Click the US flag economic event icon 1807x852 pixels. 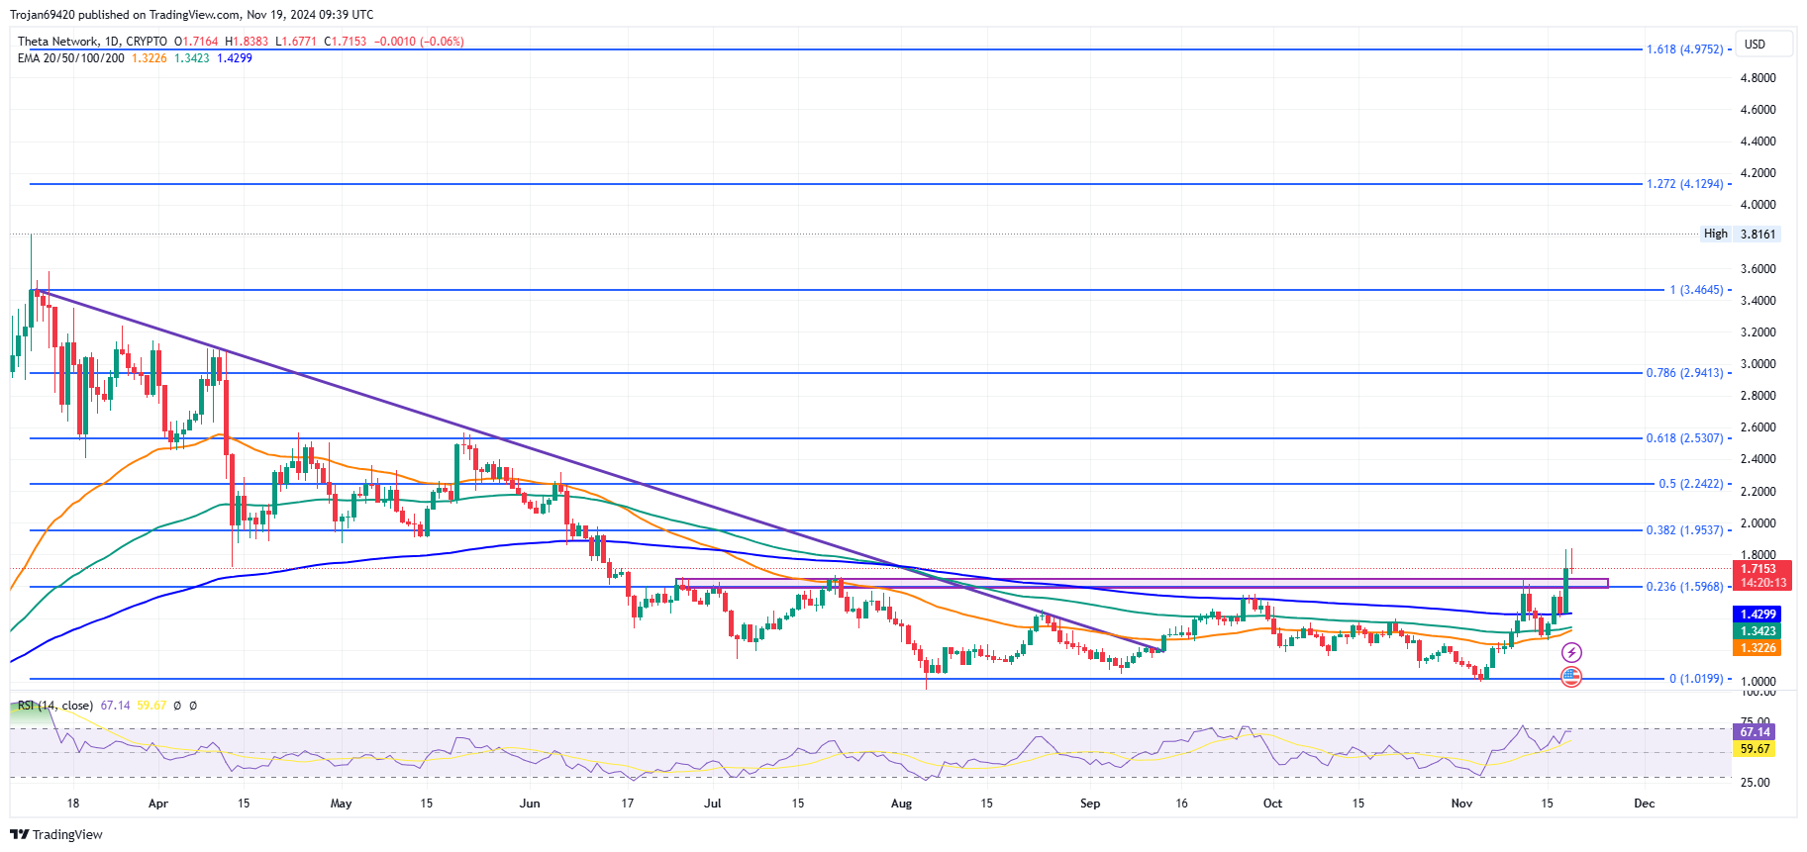[1571, 677]
